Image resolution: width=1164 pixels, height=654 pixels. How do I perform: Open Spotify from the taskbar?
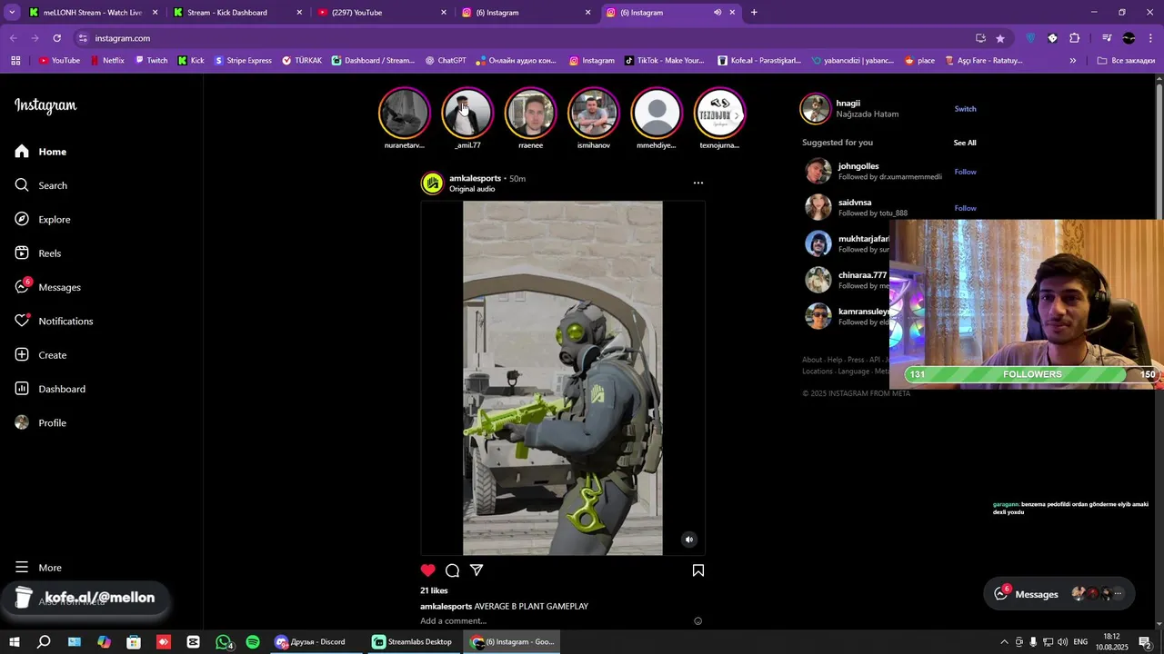[x=253, y=641]
